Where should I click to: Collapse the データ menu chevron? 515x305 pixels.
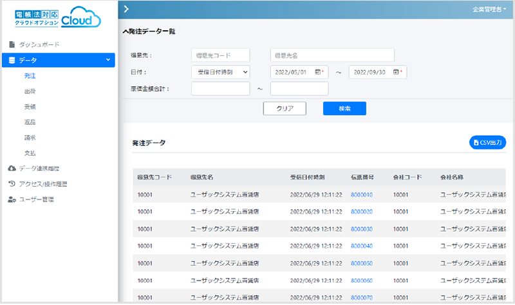pos(108,60)
